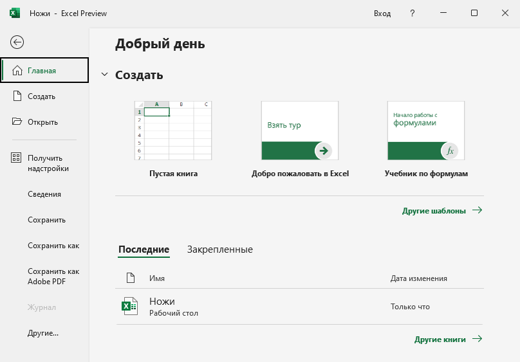Close the Excel Preview window
The width and height of the screenshot is (520, 362).
[505, 13]
